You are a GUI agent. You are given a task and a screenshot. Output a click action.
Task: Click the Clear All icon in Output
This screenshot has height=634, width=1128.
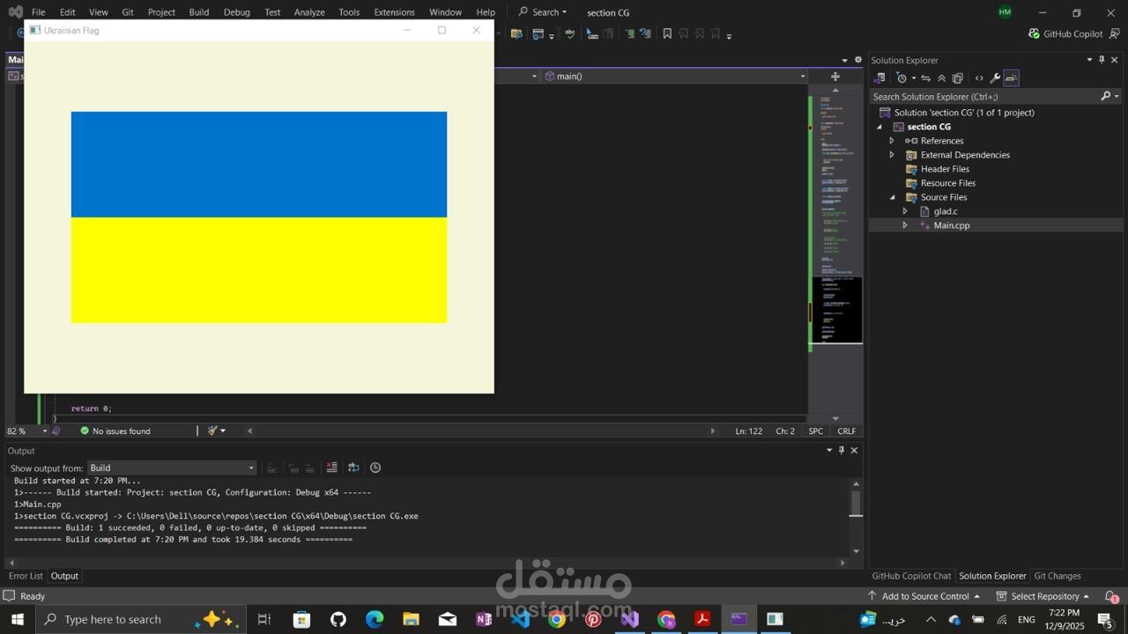(x=331, y=468)
